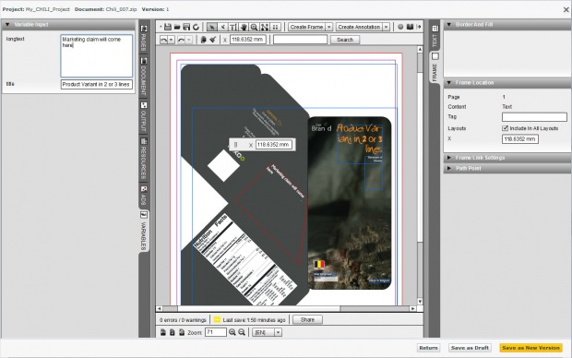572x358 pixels.
Task: Switch to the PAGES side tab
Action: (x=144, y=39)
